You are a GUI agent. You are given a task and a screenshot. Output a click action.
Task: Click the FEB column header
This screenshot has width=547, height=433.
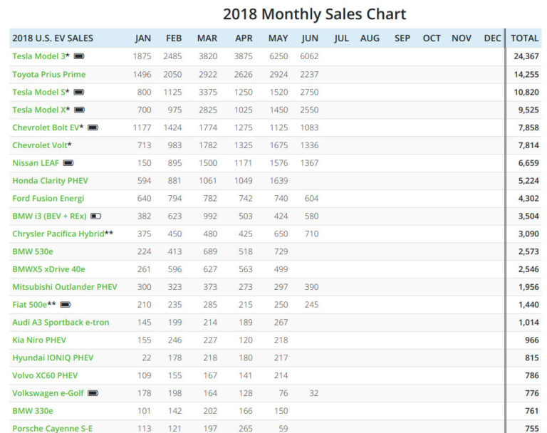tap(174, 38)
